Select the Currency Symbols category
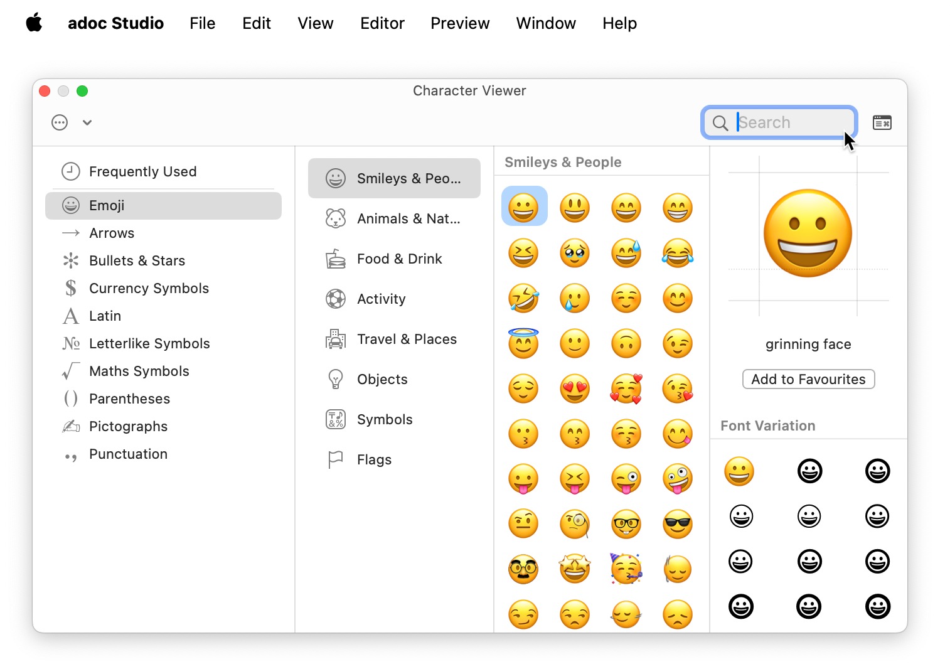This screenshot has width=950, height=669. (x=149, y=288)
